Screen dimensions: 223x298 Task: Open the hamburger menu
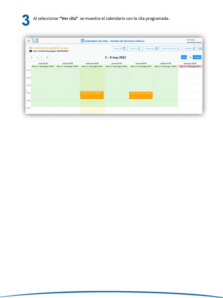(29, 41)
